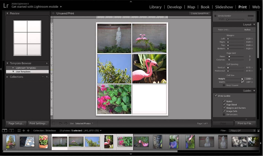The image size is (263, 156).
Task: Disable the Show Guides checkbox
Action: click(x=216, y=96)
